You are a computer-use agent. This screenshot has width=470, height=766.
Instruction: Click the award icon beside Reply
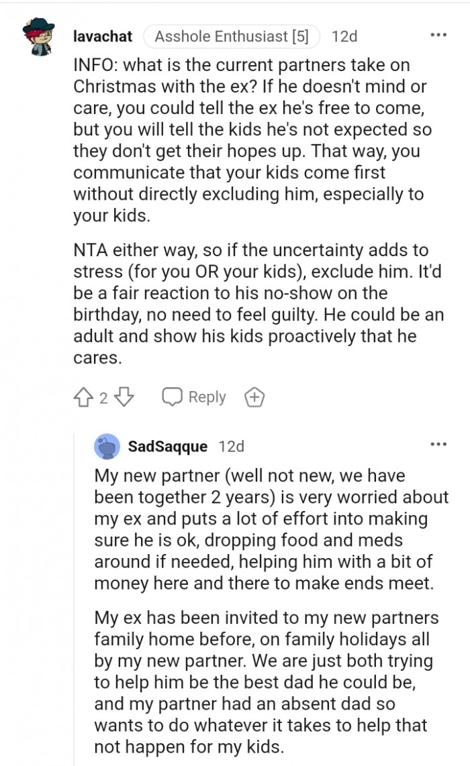click(254, 398)
